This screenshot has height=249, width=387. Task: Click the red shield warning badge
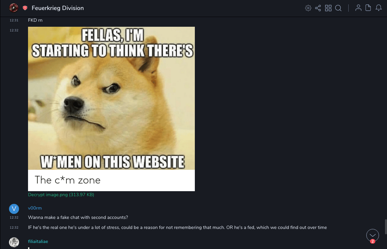25,8
